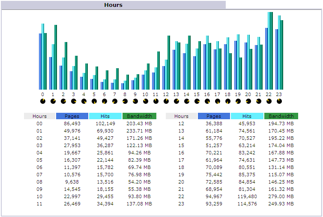Click the hour label 12 in table

point(181,124)
